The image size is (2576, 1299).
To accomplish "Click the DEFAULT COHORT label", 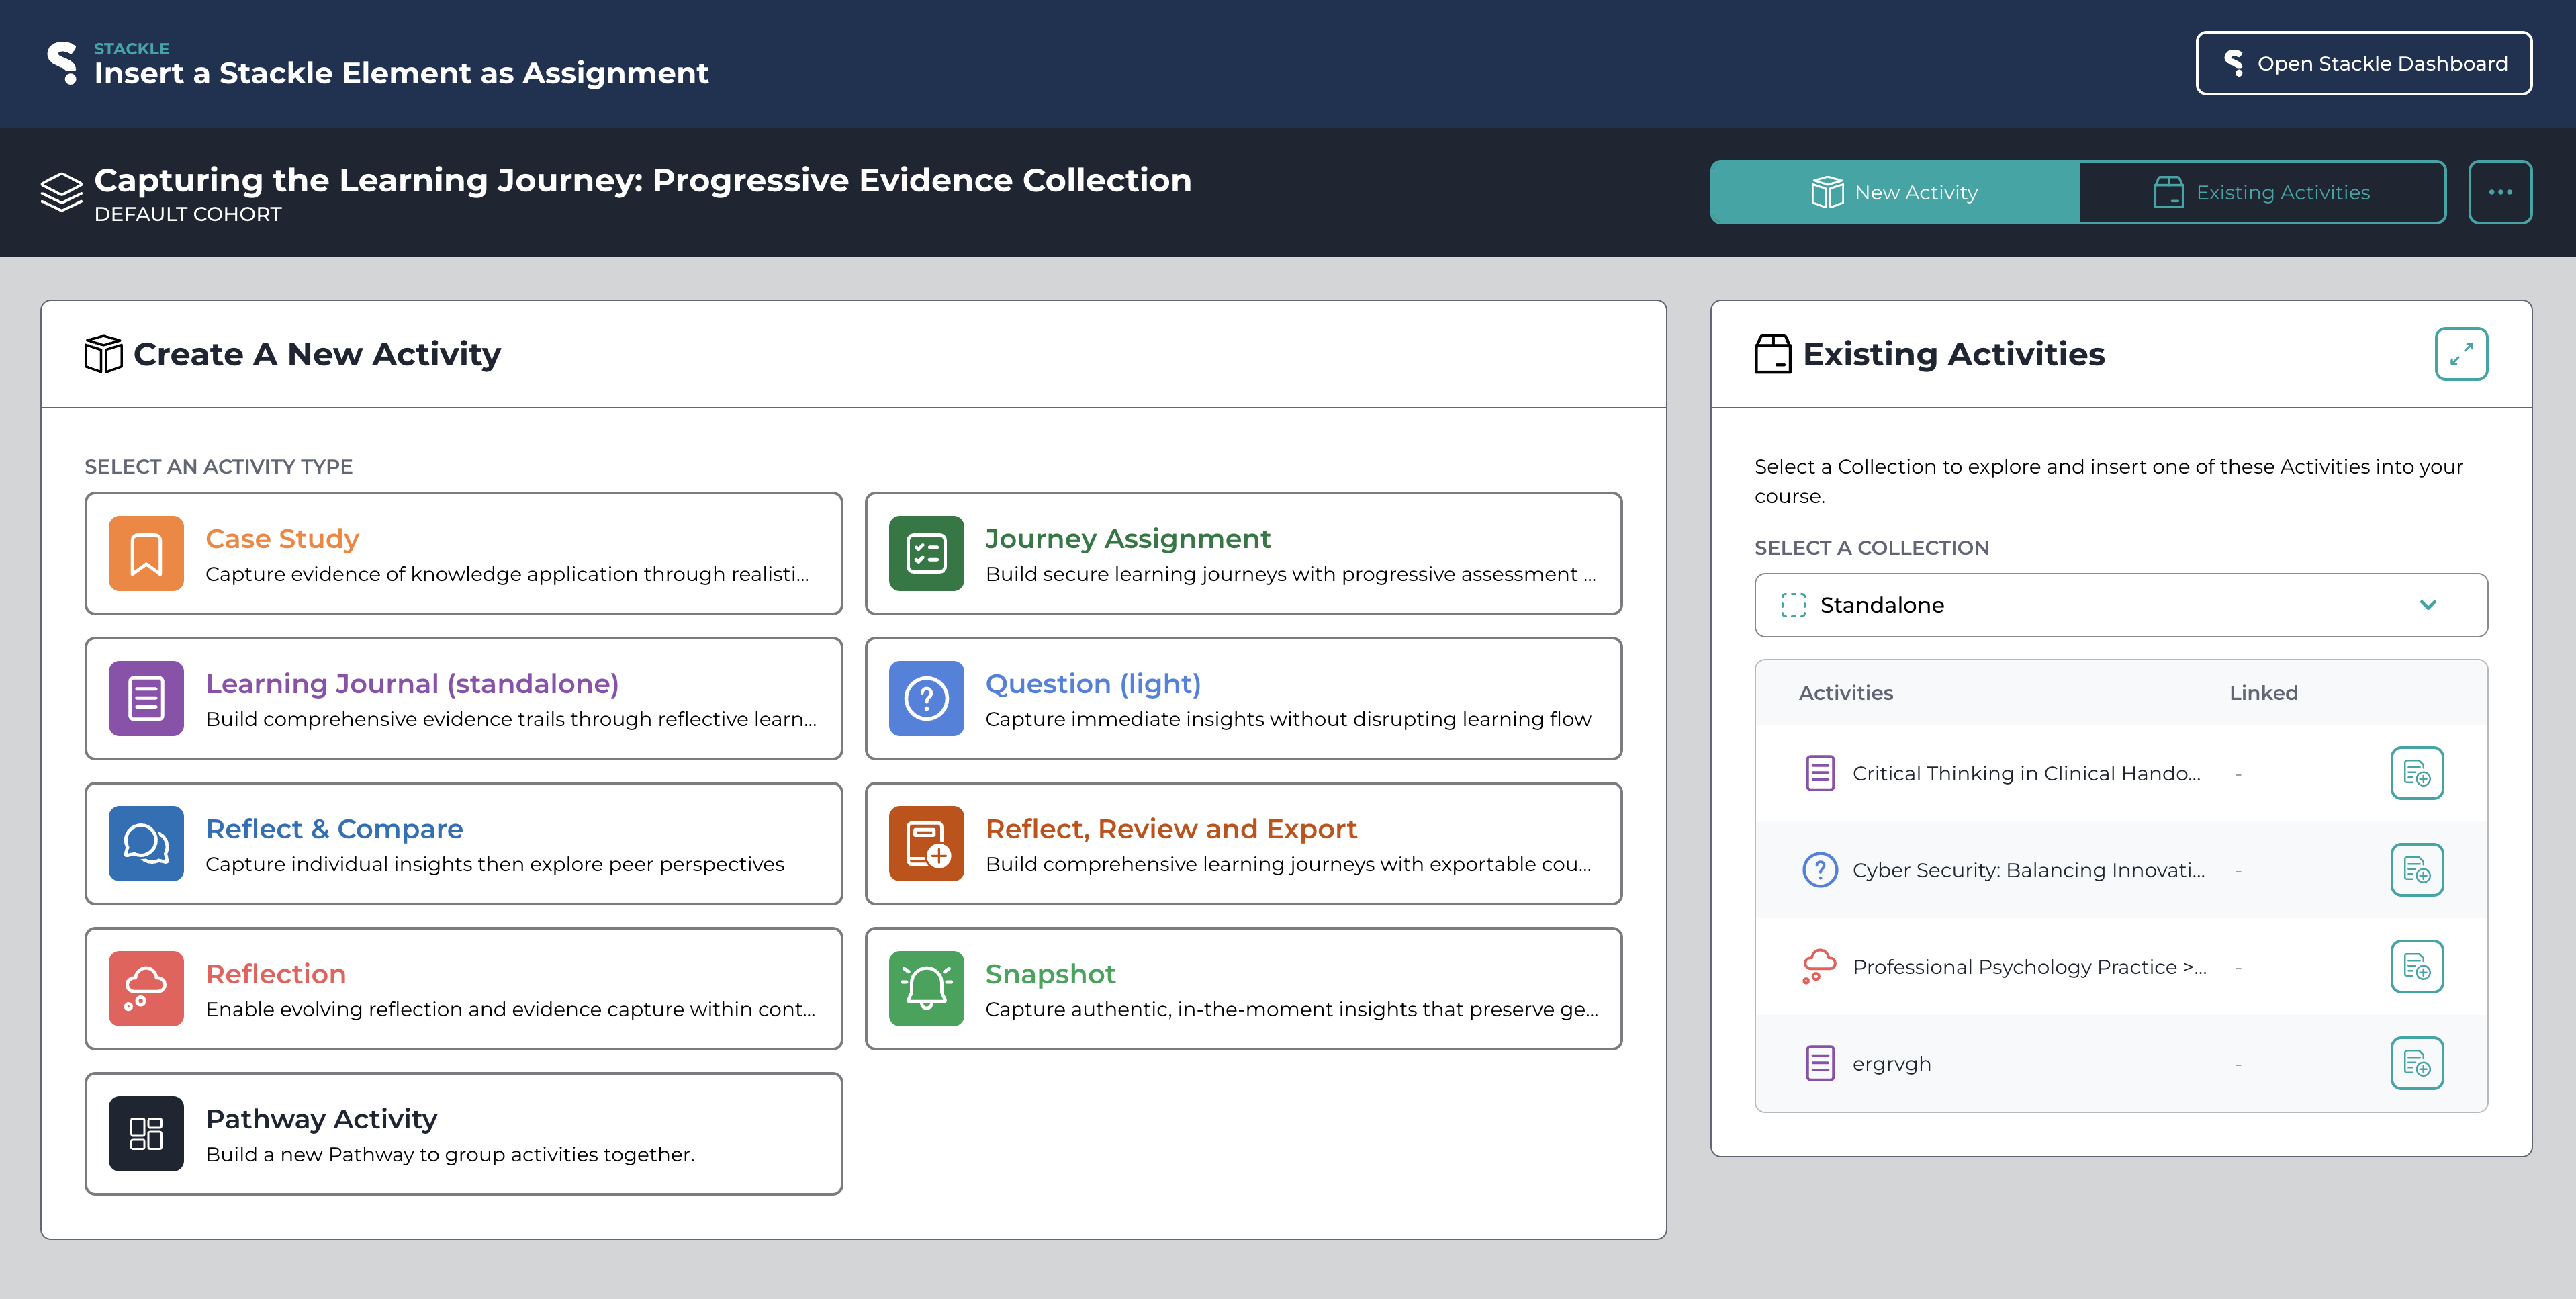I will point(188,214).
